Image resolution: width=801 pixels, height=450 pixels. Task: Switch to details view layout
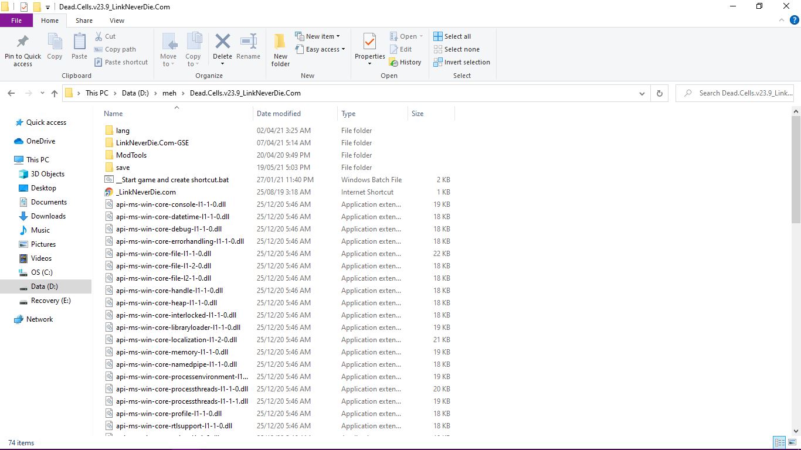click(779, 442)
